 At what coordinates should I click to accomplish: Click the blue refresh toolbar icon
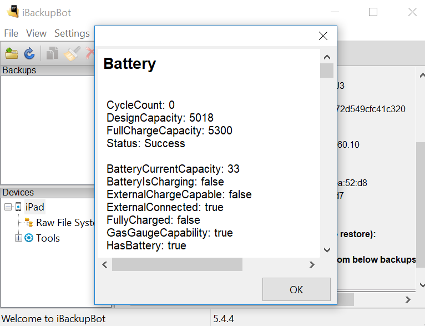point(29,53)
